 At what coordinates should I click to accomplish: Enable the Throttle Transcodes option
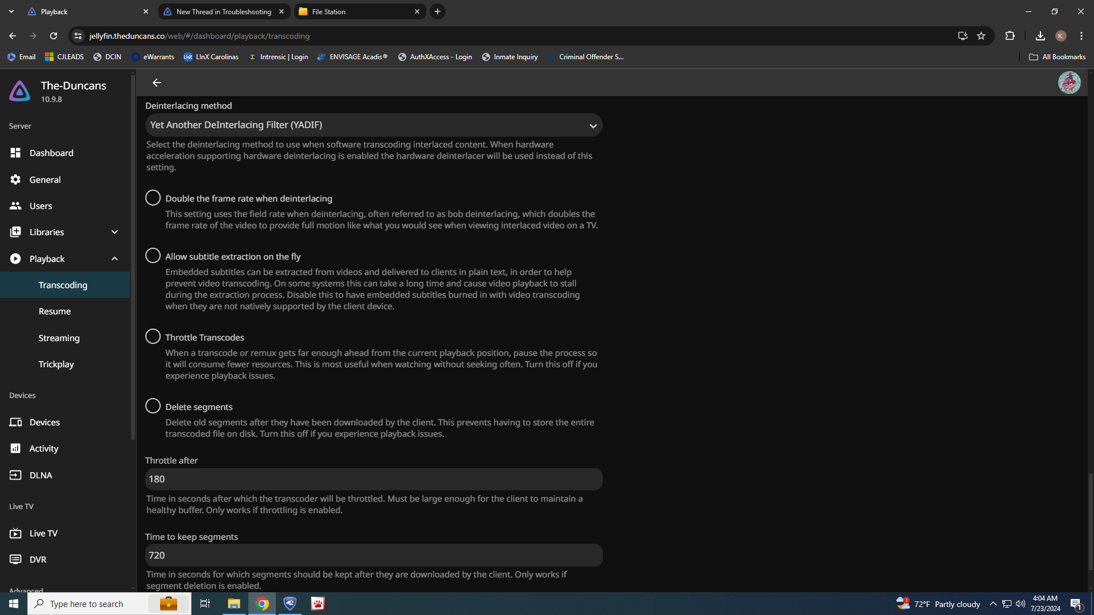[x=153, y=337]
